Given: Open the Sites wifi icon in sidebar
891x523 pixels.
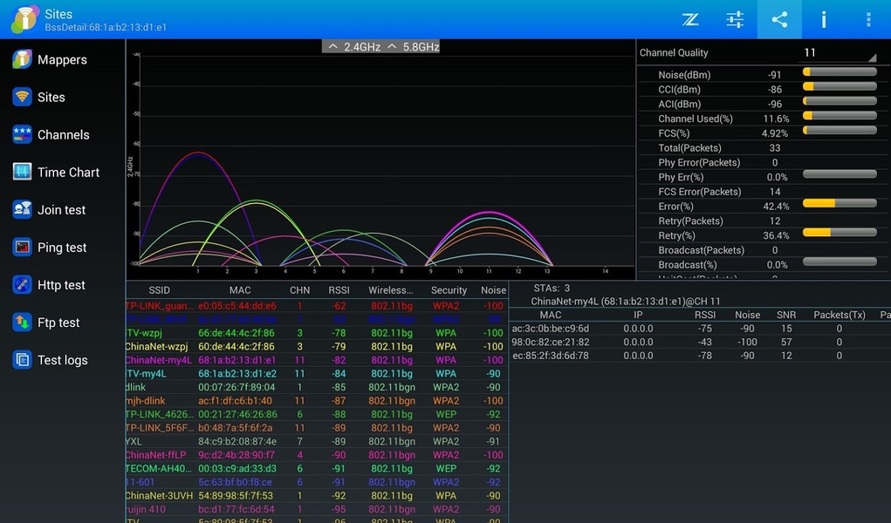Looking at the screenshot, I should 22,97.
